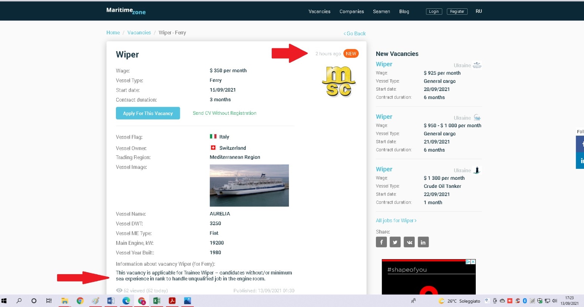Click Send CV Without Registration link
The height and width of the screenshot is (307, 584).
[x=225, y=113]
